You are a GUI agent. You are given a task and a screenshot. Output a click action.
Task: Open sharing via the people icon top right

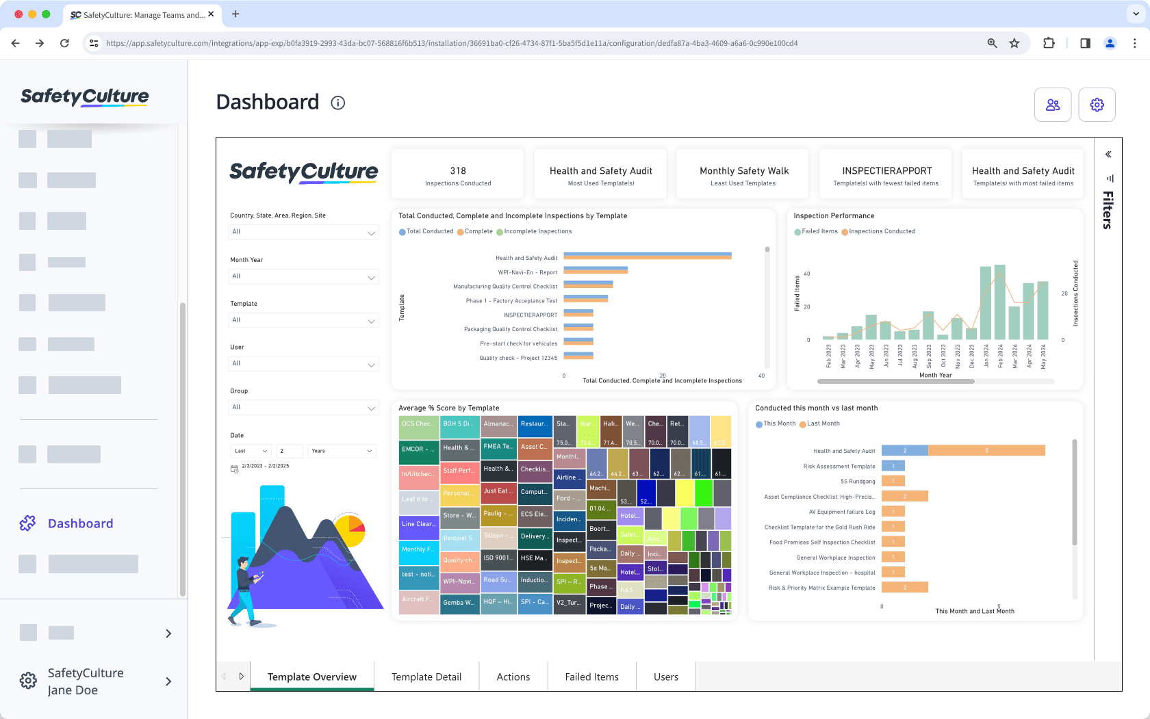(x=1053, y=105)
